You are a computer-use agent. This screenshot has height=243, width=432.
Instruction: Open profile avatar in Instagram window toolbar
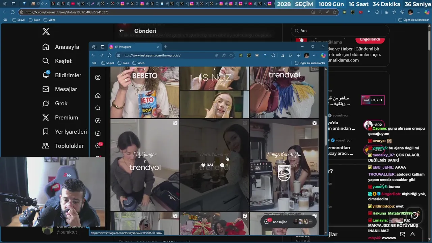point(306,55)
